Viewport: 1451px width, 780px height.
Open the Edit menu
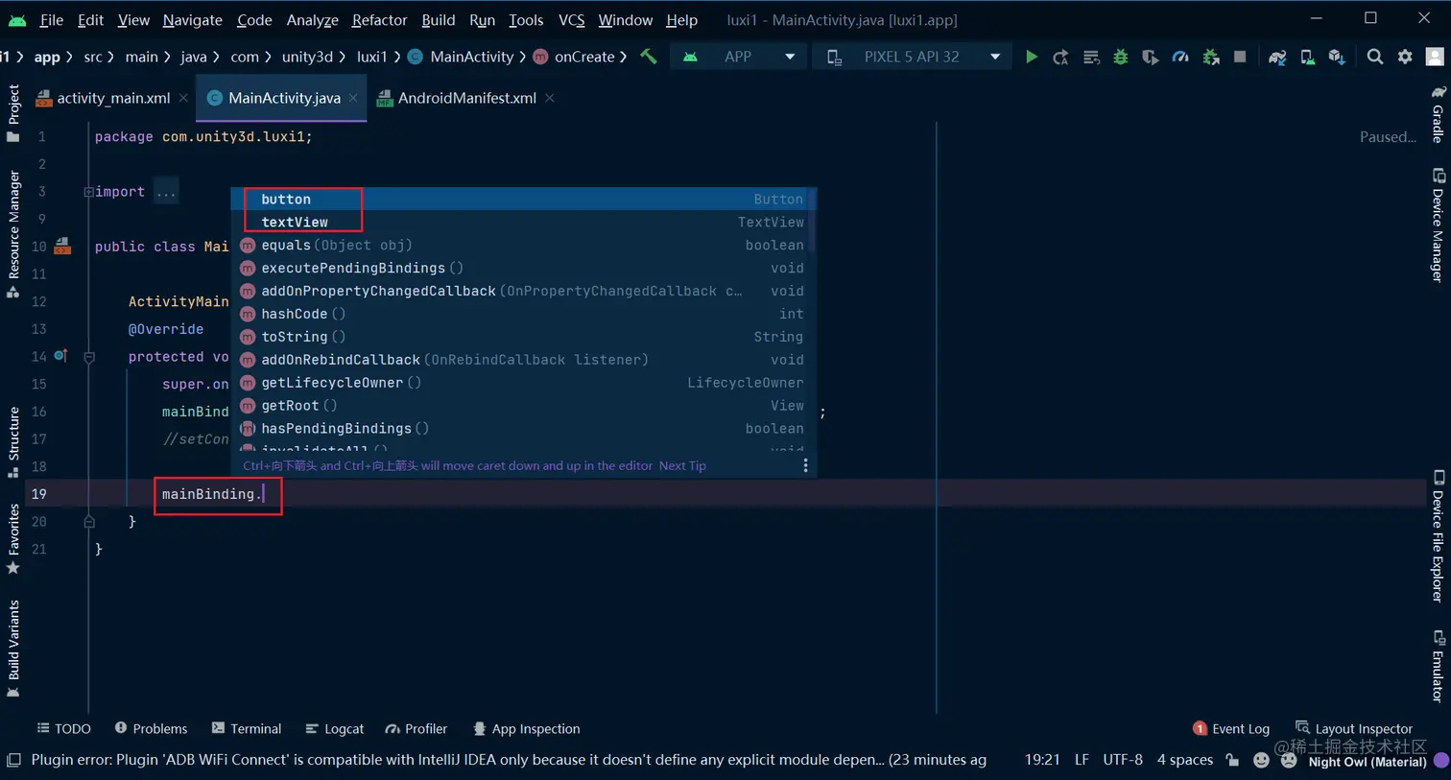coord(90,19)
